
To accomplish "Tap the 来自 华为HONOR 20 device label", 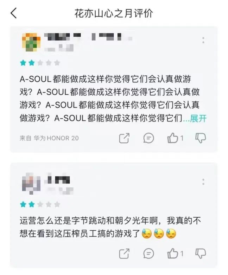I will [49, 138].
